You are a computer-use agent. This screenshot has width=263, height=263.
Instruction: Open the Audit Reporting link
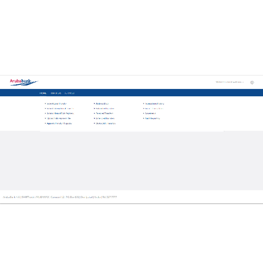click(x=152, y=118)
